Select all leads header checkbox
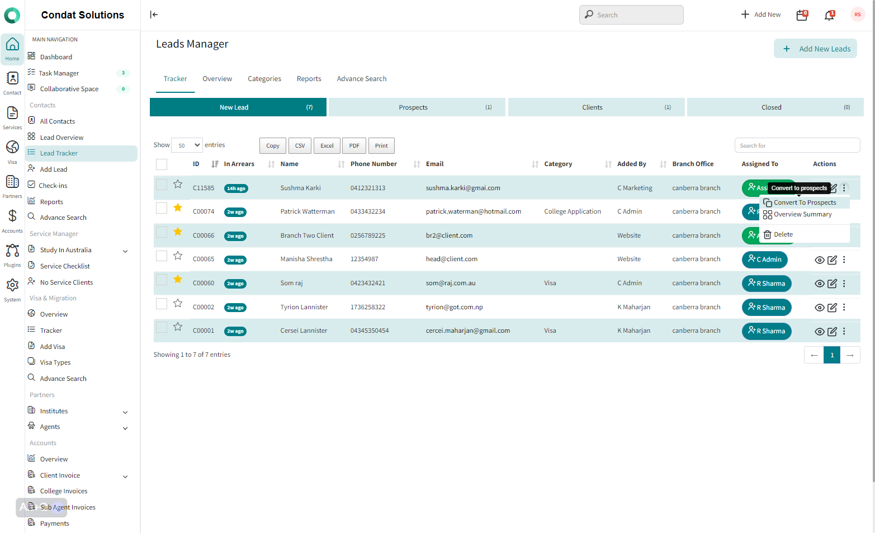Viewport: 875px width, 533px height. pos(162,164)
